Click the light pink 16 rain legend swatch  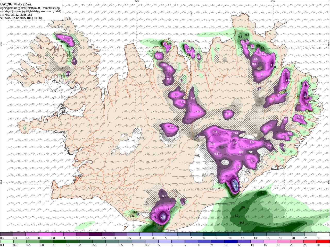pos(270,241)
